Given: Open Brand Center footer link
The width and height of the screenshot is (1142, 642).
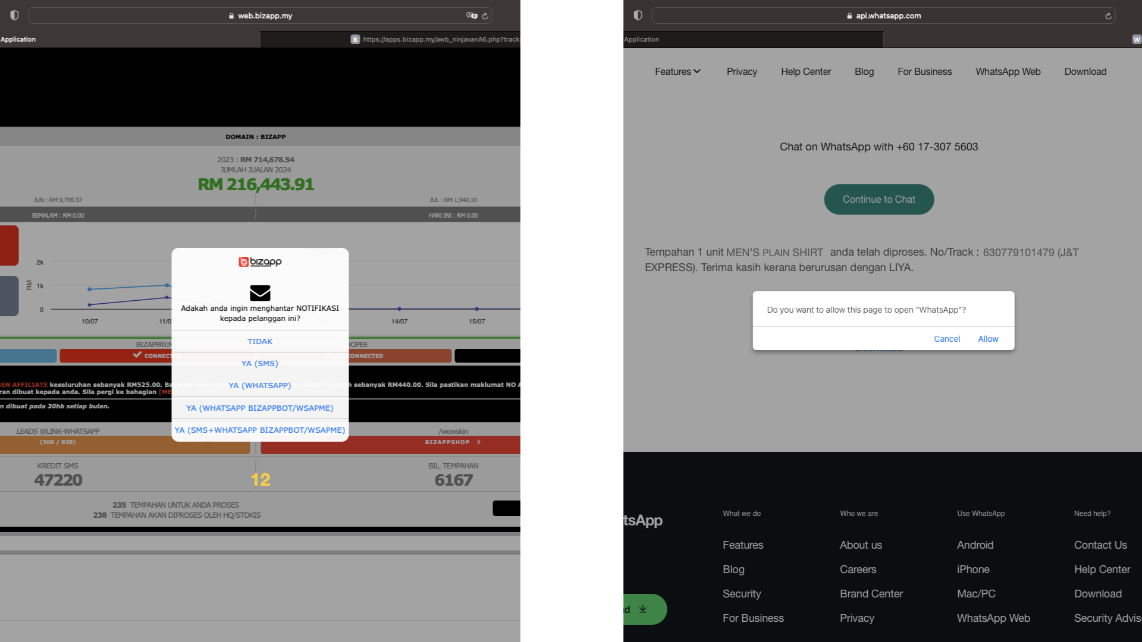Looking at the screenshot, I should 871,594.
